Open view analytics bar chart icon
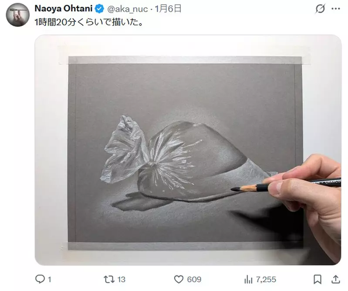The width and height of the screenshot is (348, 291). click(249, 279)
